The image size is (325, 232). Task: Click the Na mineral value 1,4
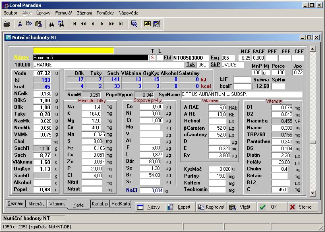click(91, 107)
